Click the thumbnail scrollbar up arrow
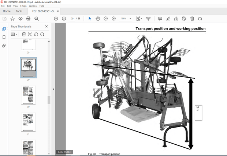This screenshot has width=227, height=156. [49, 42]
